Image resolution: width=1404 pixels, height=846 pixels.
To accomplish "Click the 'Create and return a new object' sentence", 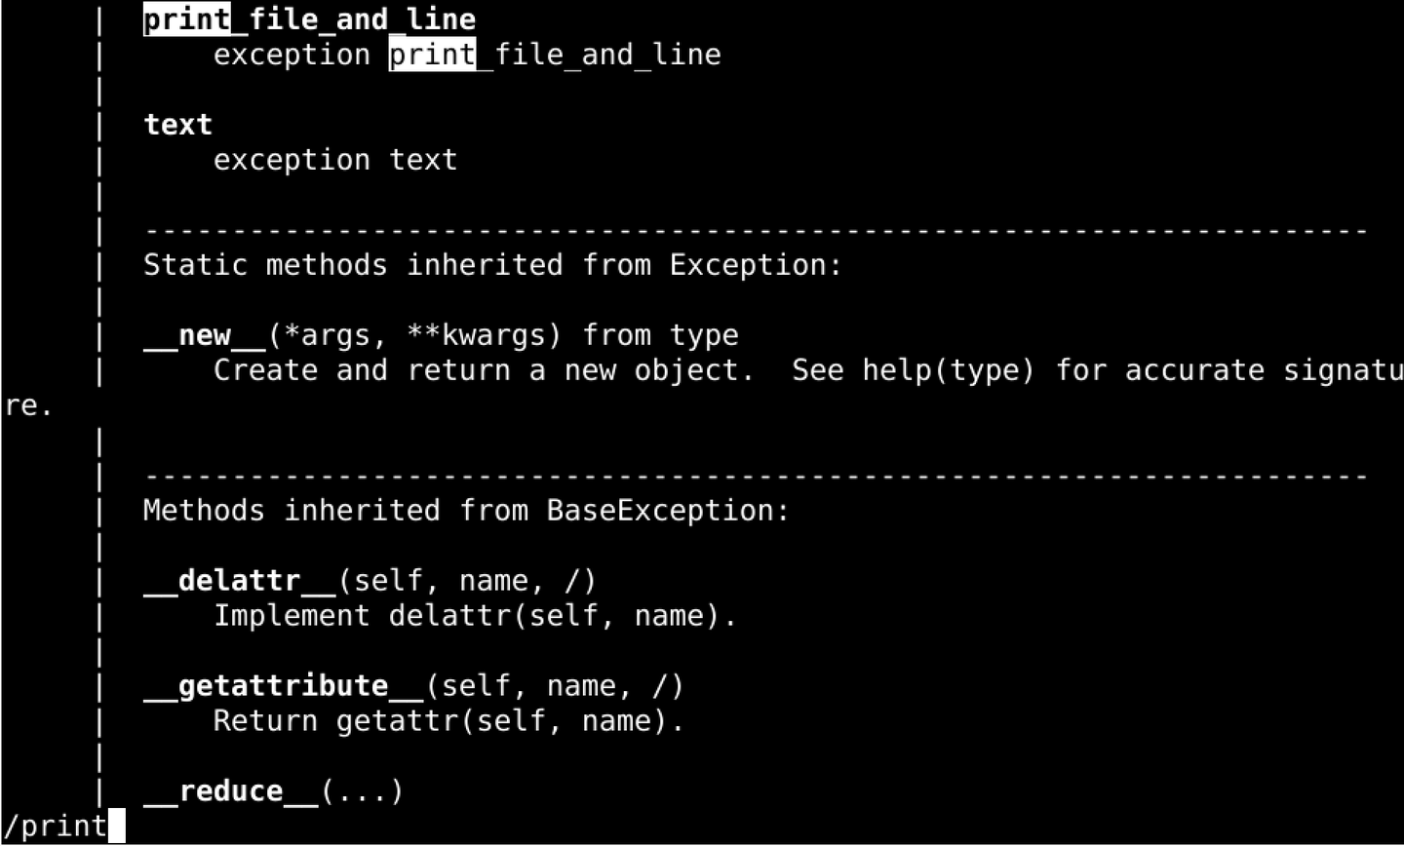I will (x=483, y=370).
